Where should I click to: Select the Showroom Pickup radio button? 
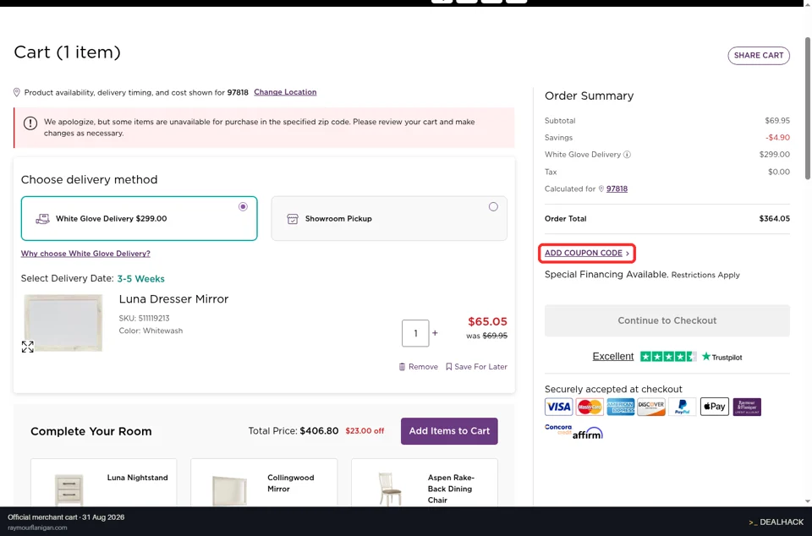click(493, 207)
